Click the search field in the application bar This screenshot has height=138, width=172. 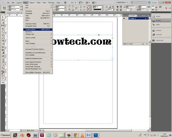pyautogui.click(x=139, y=2)
